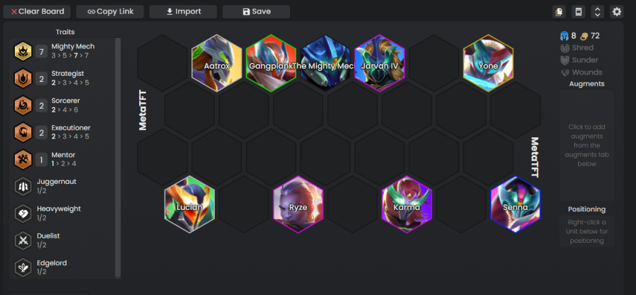Screen dimensions: 636x295
Task: Click the Sorcerer trait icon
Action: pos(23,105)
